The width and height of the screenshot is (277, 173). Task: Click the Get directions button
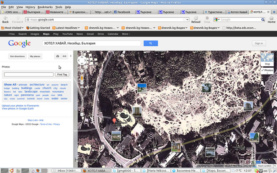point(17,56)
